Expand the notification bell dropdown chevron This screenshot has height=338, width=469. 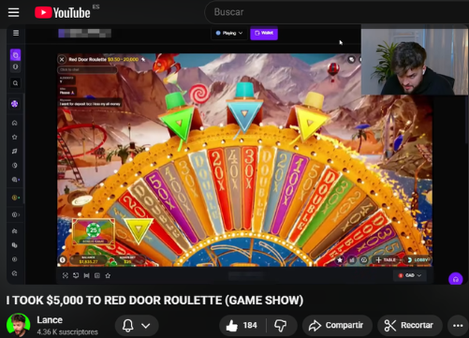146,326
